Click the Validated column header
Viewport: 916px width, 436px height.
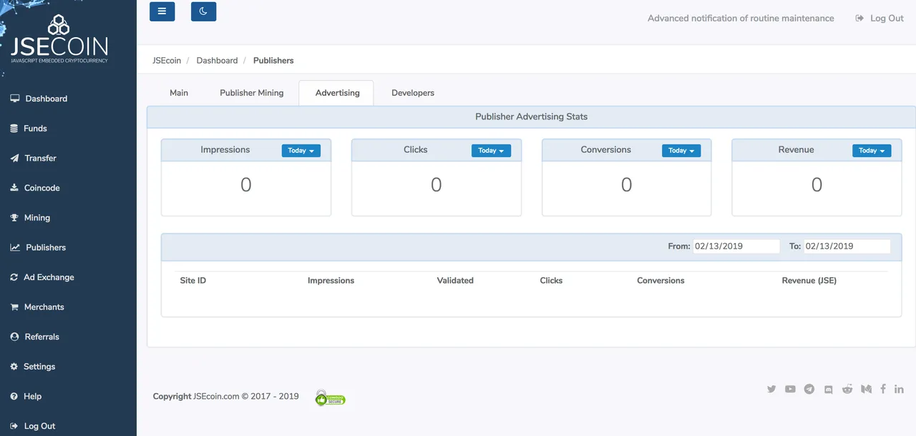(x=455, y=281)
